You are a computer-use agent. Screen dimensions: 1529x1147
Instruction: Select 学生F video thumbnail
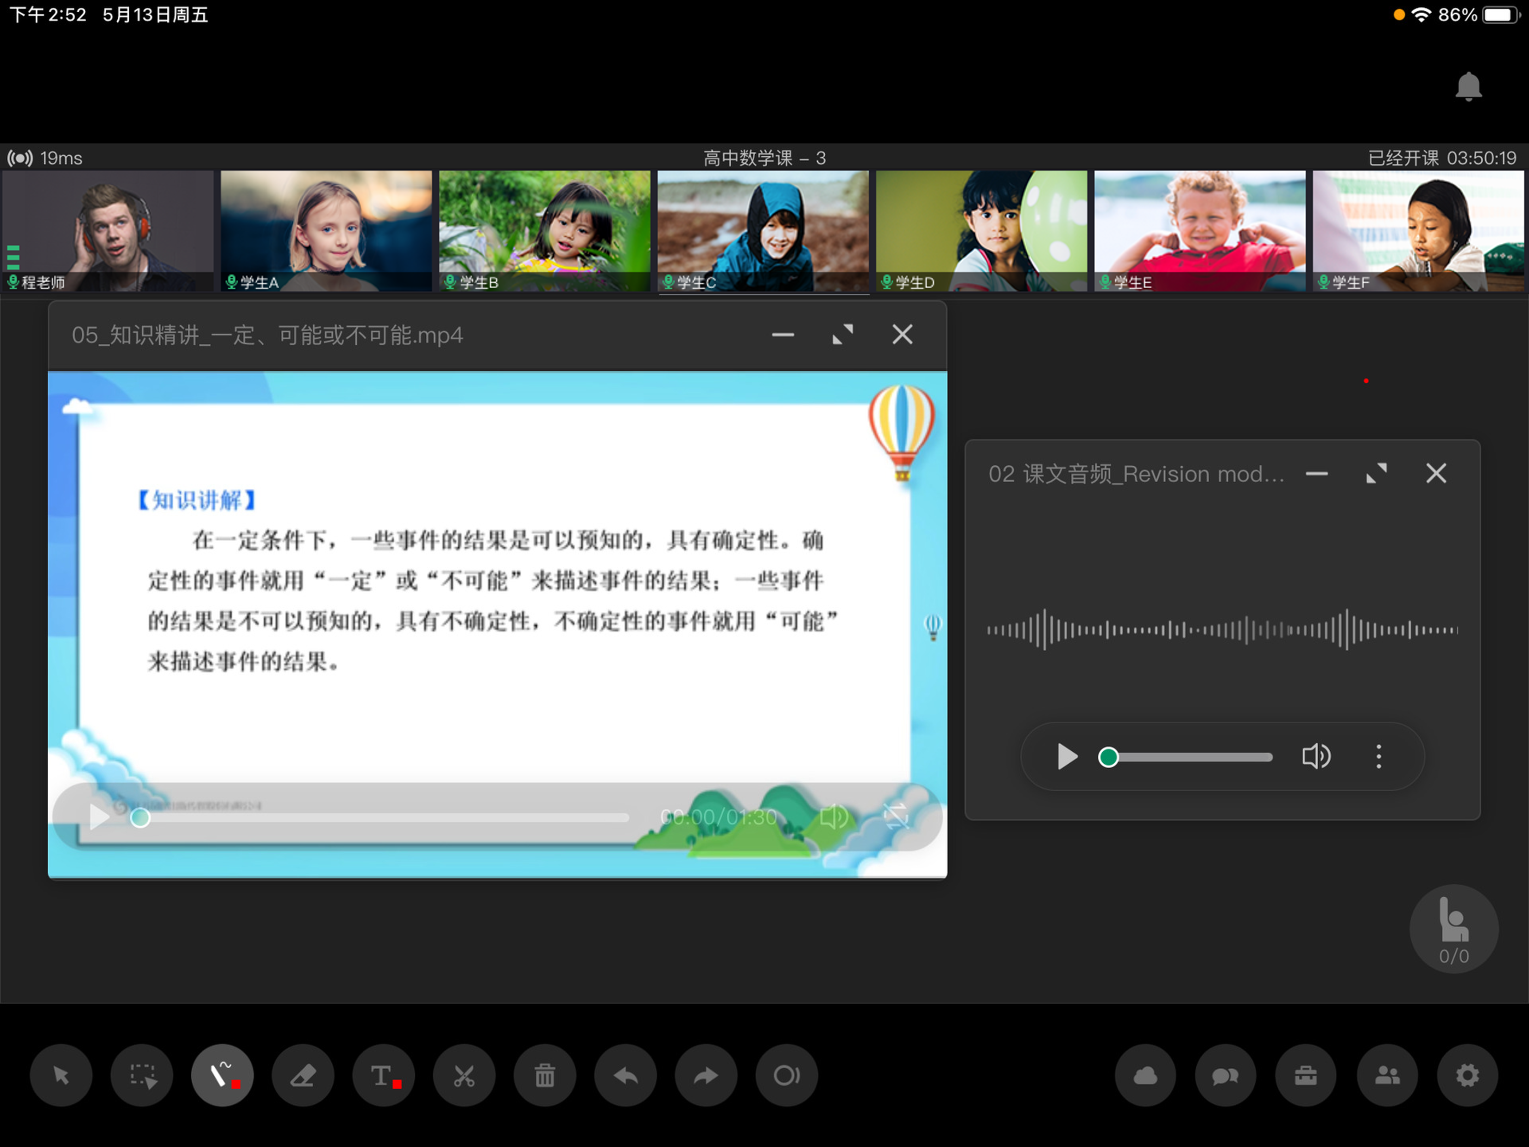point(1418,231)
